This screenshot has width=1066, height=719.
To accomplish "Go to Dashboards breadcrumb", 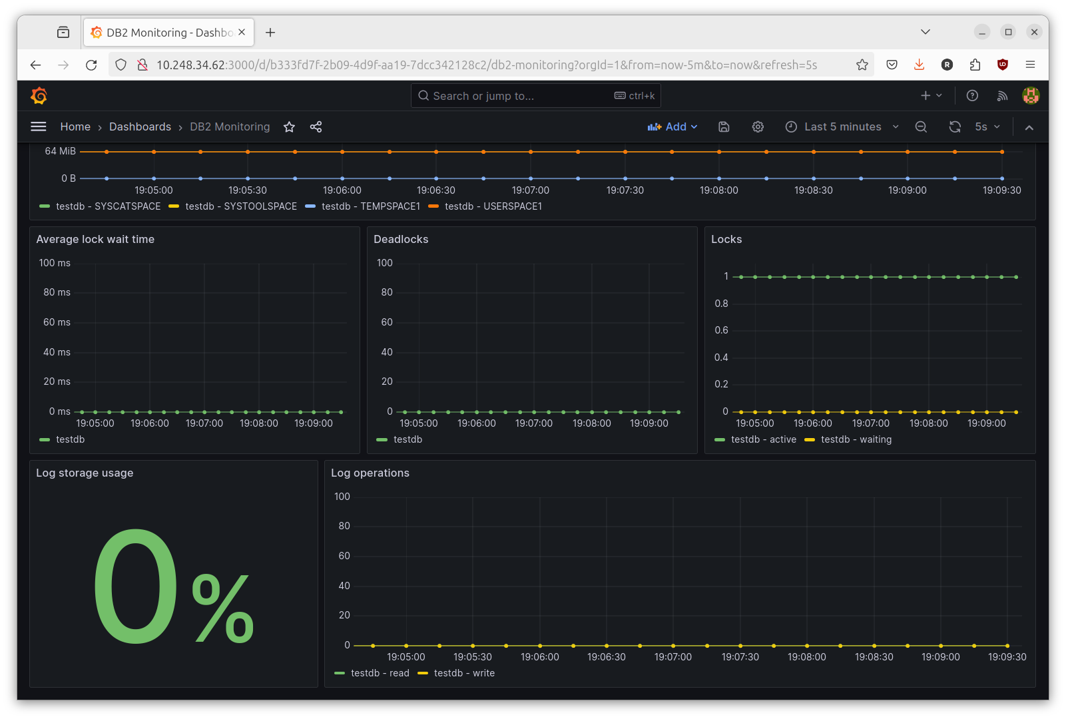I will click(140, 126).
